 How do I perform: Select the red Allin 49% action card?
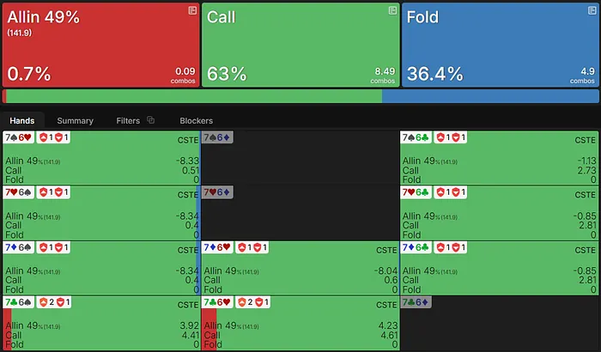pyautogui.click(x=100, y=43)
